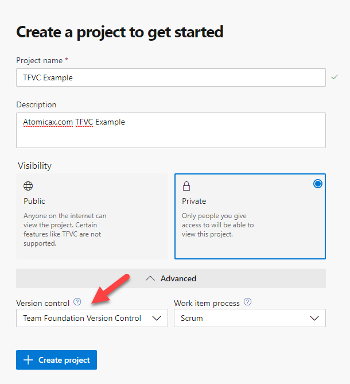
Task: Click into the Description text area
Action: [x=171, y=130]
